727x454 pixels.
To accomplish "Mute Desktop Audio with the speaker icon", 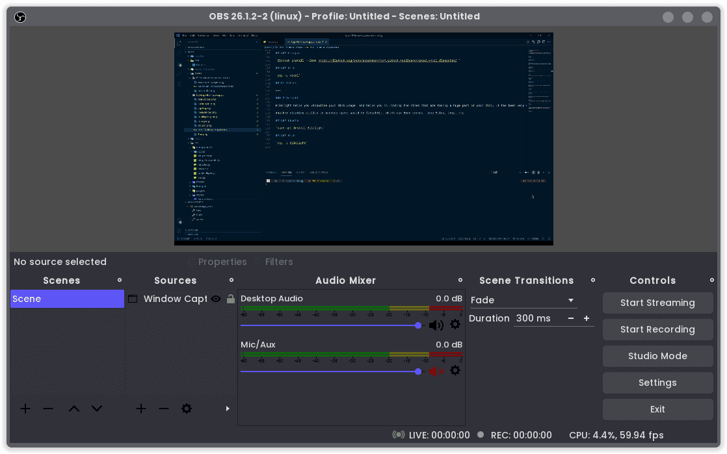I will 436,325.
